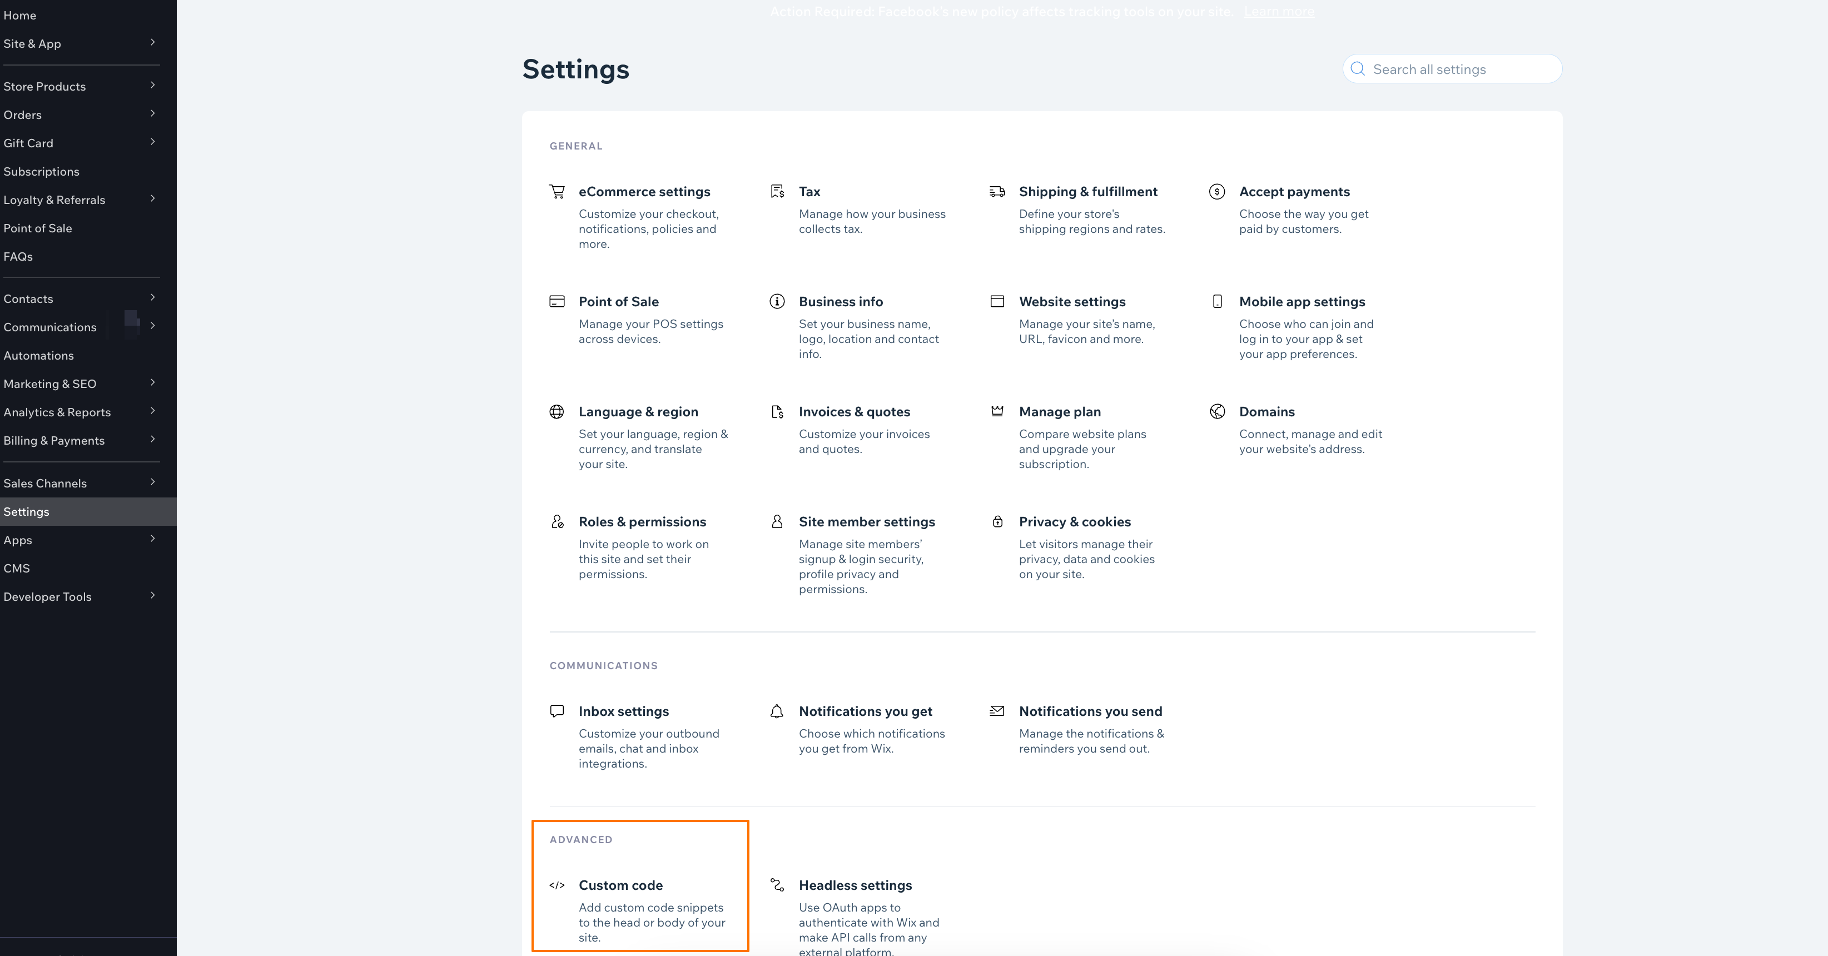
Task: Go to CMS in sidebar
Action: coord(16,568)
